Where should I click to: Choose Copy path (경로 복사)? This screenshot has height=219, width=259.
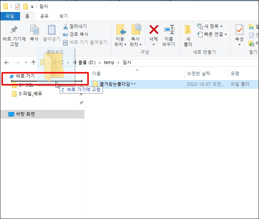point(76,34)
